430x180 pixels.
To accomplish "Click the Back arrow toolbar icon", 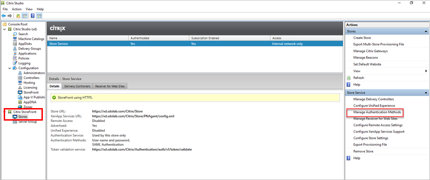I will [x=4, y=16].
